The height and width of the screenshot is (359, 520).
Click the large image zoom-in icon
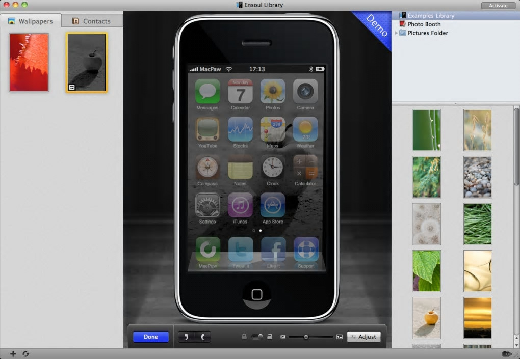339,337
